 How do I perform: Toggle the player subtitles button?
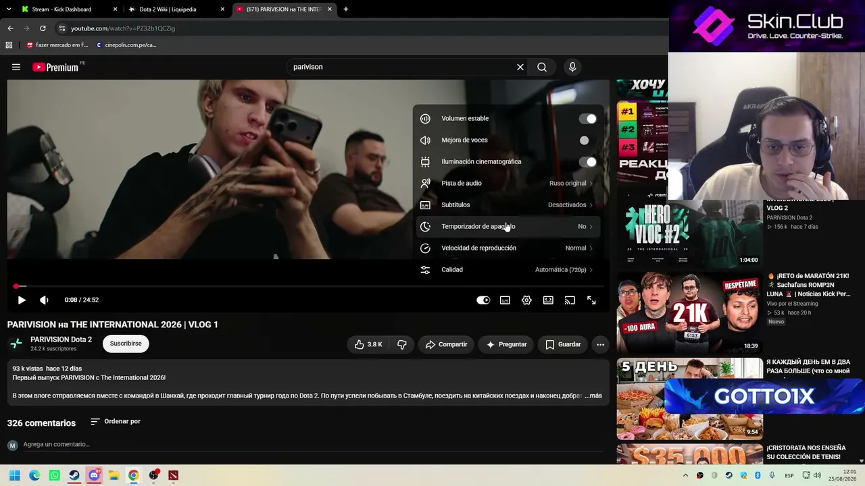coord(505,300)
